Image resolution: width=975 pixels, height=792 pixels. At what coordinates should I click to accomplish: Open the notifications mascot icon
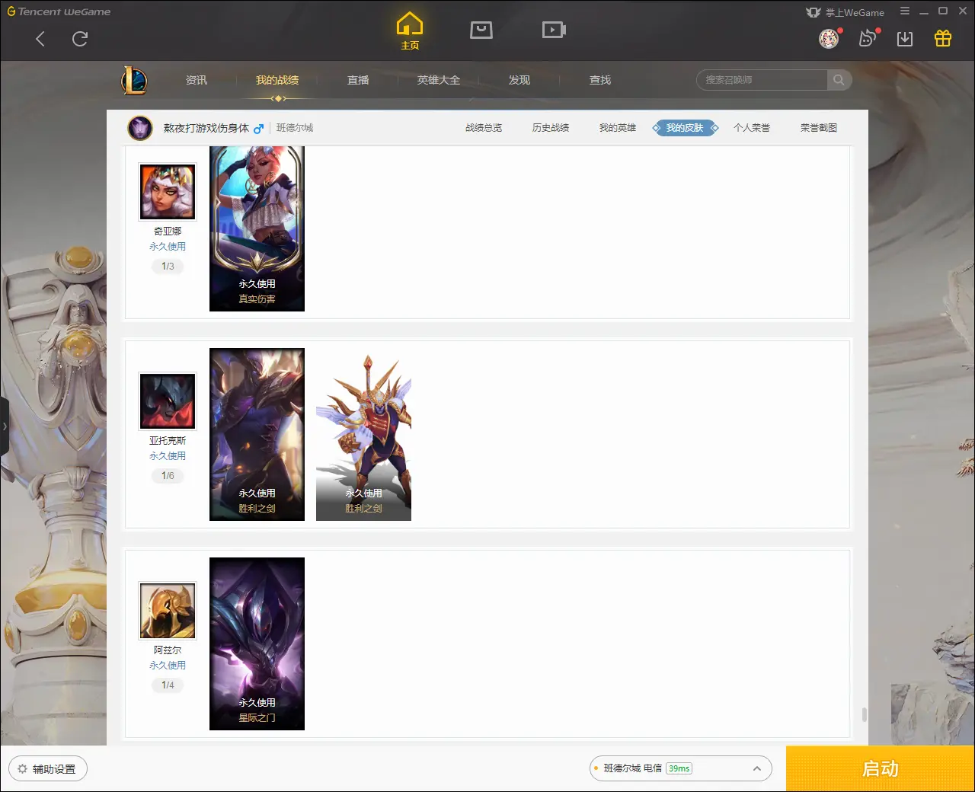coord(868,38)
